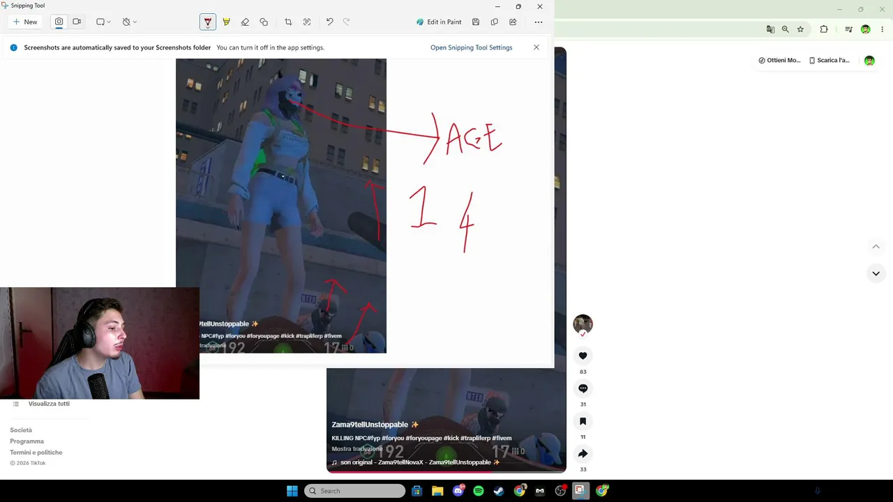
Task: Open Chrome media controls icon
Action: tap(848, 29)
